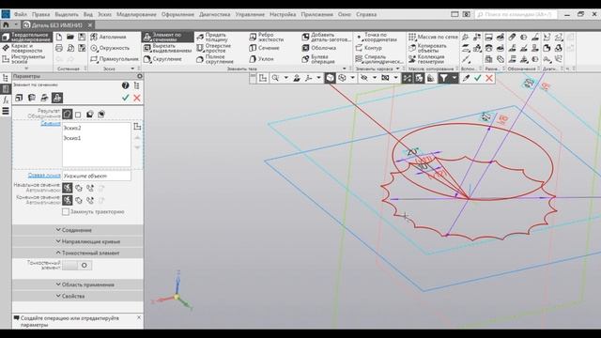The image size is (601, 338).
Task: Print document with printer icon
Action: coord(59,48)
